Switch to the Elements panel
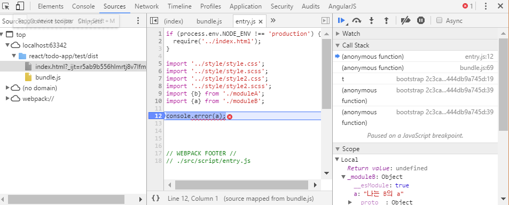 coord(51,6)
